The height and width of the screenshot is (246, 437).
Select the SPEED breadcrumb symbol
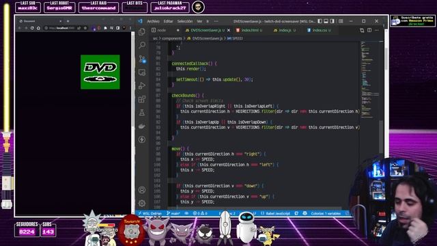(235, 38)
